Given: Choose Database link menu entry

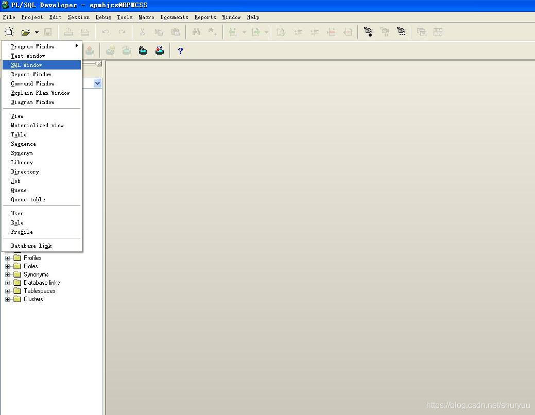Looking at the screenshot, I should 42,246.
